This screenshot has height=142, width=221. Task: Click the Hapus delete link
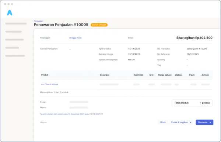click(43, 123)
